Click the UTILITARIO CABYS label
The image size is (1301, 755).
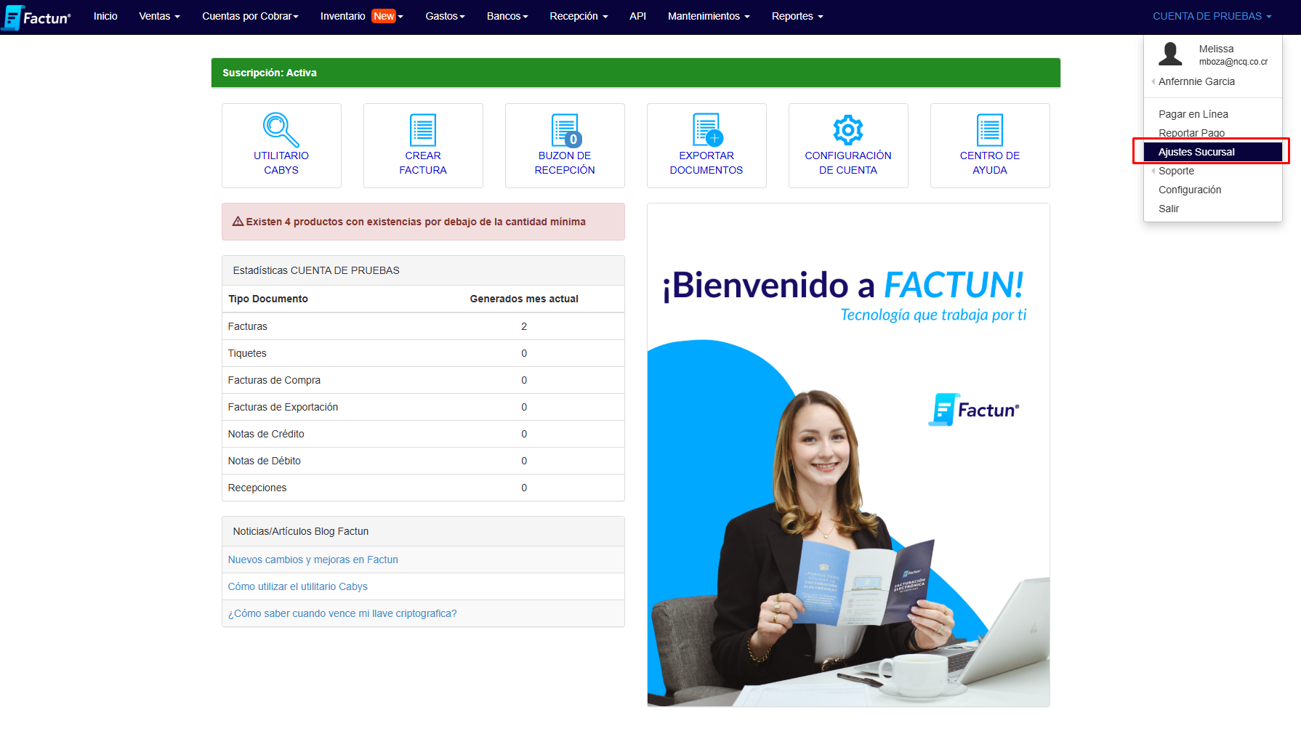[x=281, y=163]
